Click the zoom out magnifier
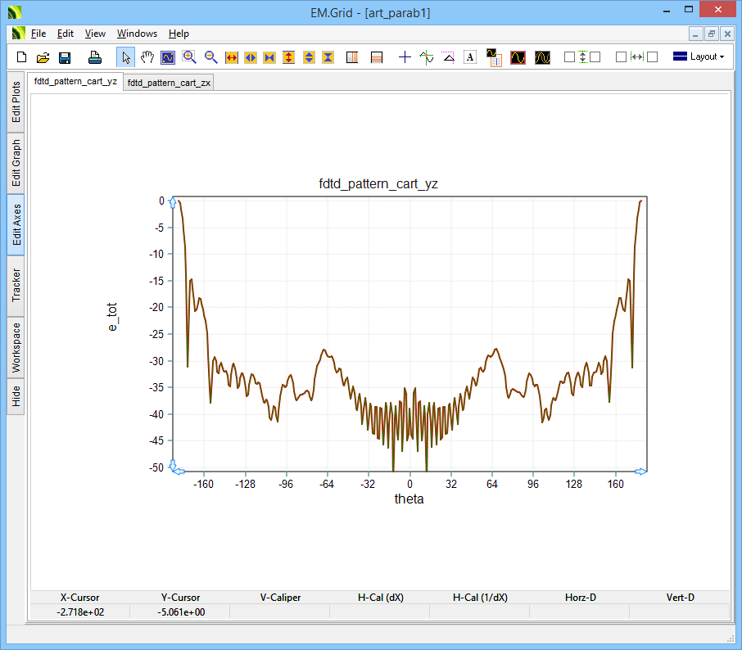Viewport: 742px width, 650px height. click(x=210, y=57)
